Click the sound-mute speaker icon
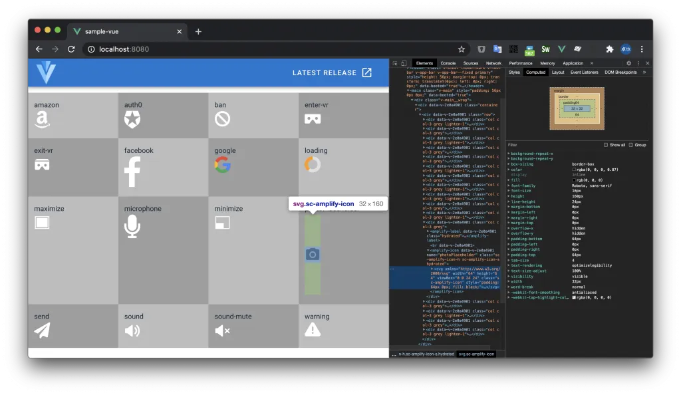The height and width of the screenshot is (395, 681). (222, 330)
